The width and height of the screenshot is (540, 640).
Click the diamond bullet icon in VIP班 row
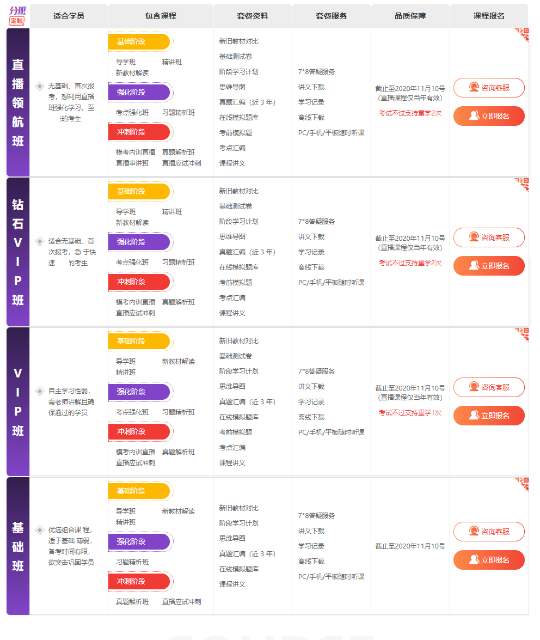pyautogui.click(x=40, y=391)
